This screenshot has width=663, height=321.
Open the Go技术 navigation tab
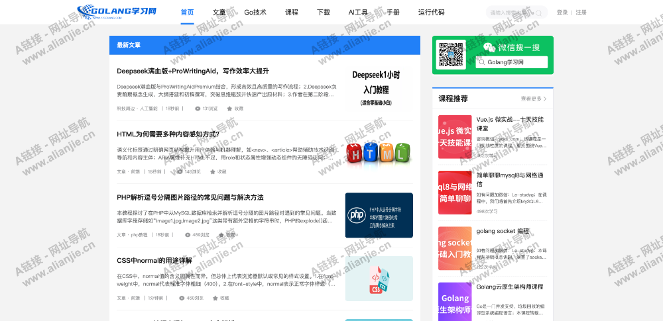pyautogui.click(x=255, y=13)
